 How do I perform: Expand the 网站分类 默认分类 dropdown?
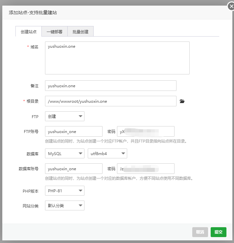pos(64,205)
